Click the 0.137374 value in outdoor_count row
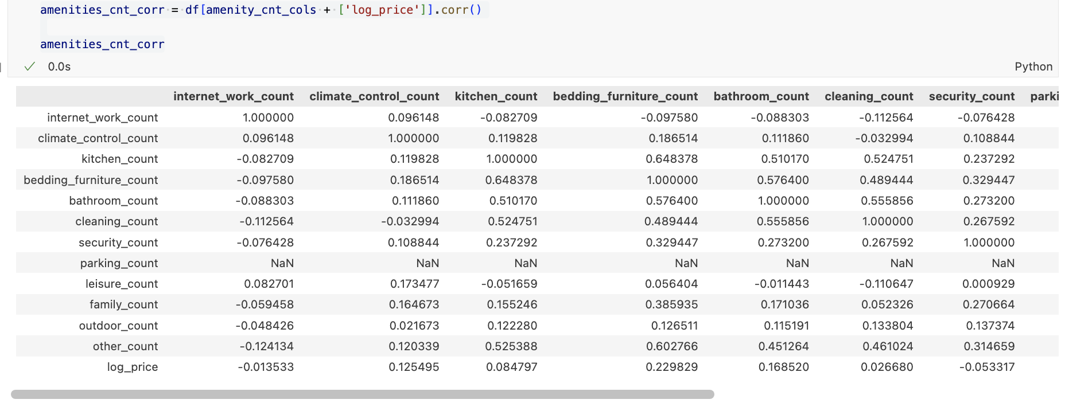1065x415 pixels. tap(990, 326)
